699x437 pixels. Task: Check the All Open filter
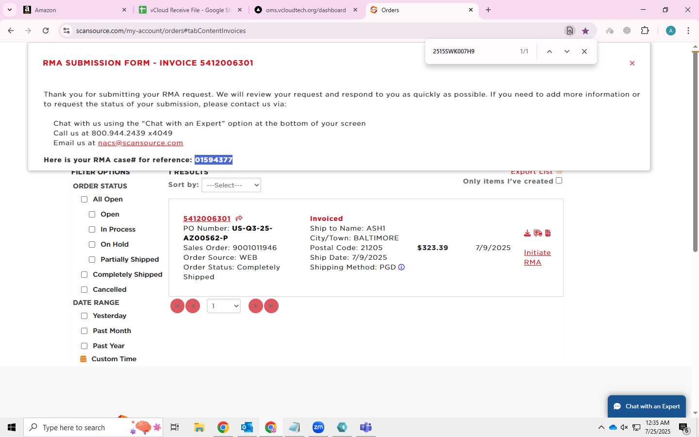click(x=84, y=199)
